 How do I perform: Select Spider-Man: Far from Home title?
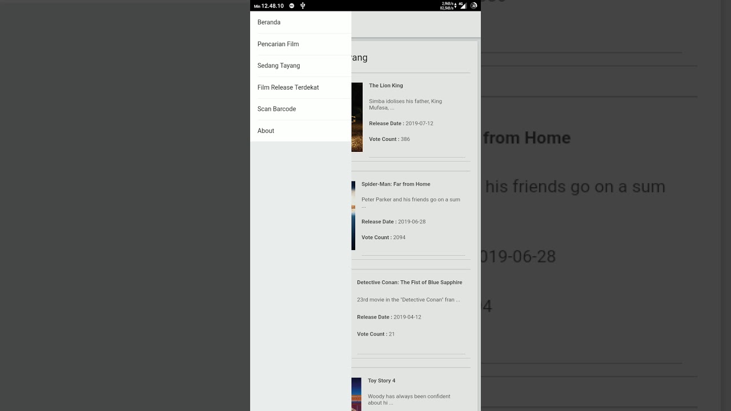click(x=396, y=184)
